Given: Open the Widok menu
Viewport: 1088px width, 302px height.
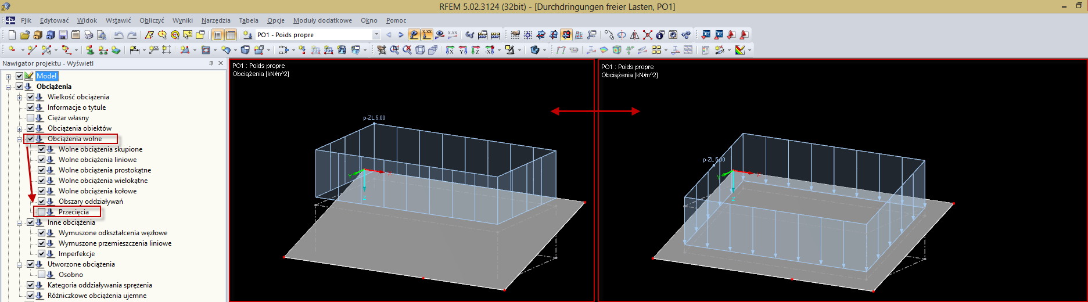Looking at the screenshot, I should click(87, 20).
